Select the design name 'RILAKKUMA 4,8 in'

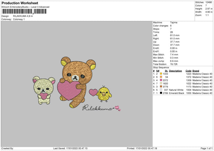click(x=23, y=16)
